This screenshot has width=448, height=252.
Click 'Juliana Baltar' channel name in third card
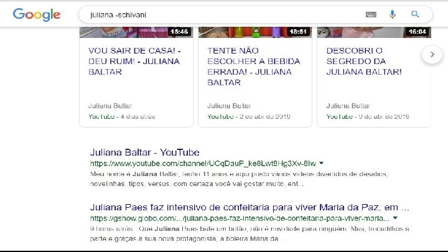(348, 106)
